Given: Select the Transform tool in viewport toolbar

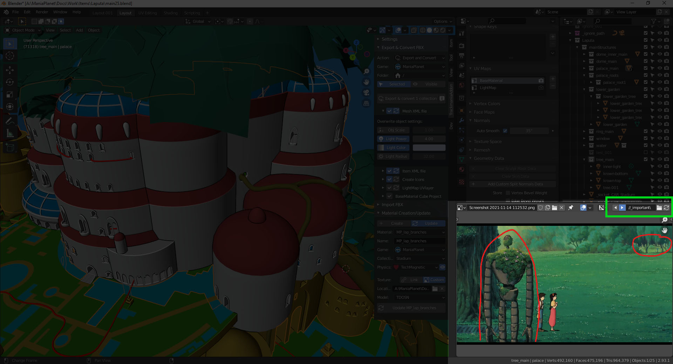Looking at the screenshot, I should tap(10, 107).
